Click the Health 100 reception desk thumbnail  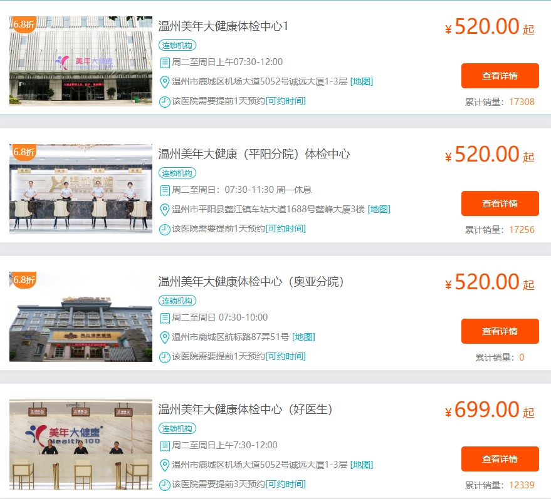click(x=81, y=445)
